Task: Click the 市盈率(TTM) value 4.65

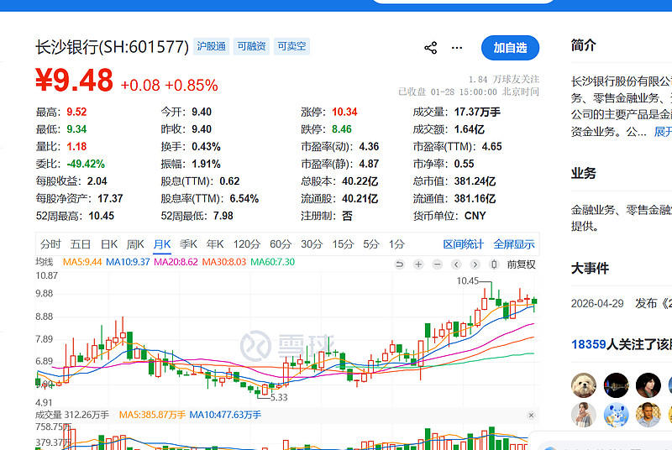Action: 491,146
